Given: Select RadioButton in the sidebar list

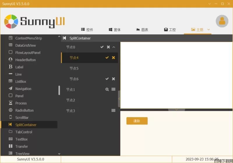Looking at the screenshot, I should click(24, 110).
